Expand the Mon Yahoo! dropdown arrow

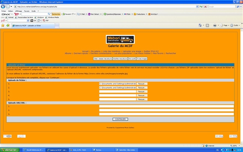click(x=101, y=14)
